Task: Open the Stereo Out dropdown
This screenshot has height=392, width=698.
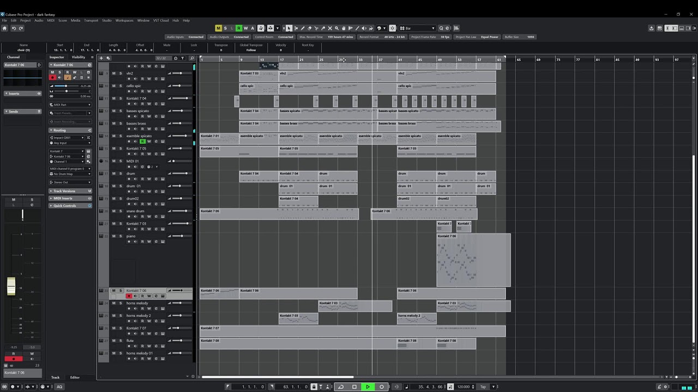Action: coord(70,182)
